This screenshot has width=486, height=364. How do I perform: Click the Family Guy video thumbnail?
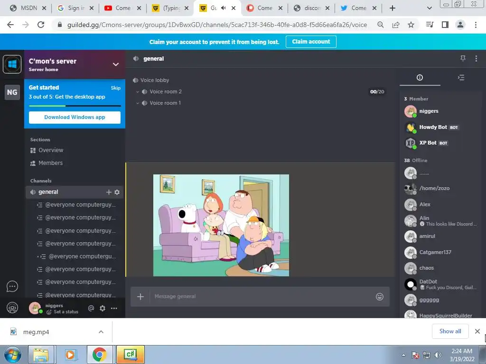click(221, 225)
